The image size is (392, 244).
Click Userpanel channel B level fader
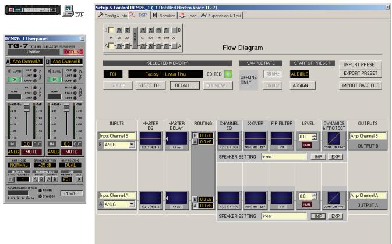pos(66,108)
